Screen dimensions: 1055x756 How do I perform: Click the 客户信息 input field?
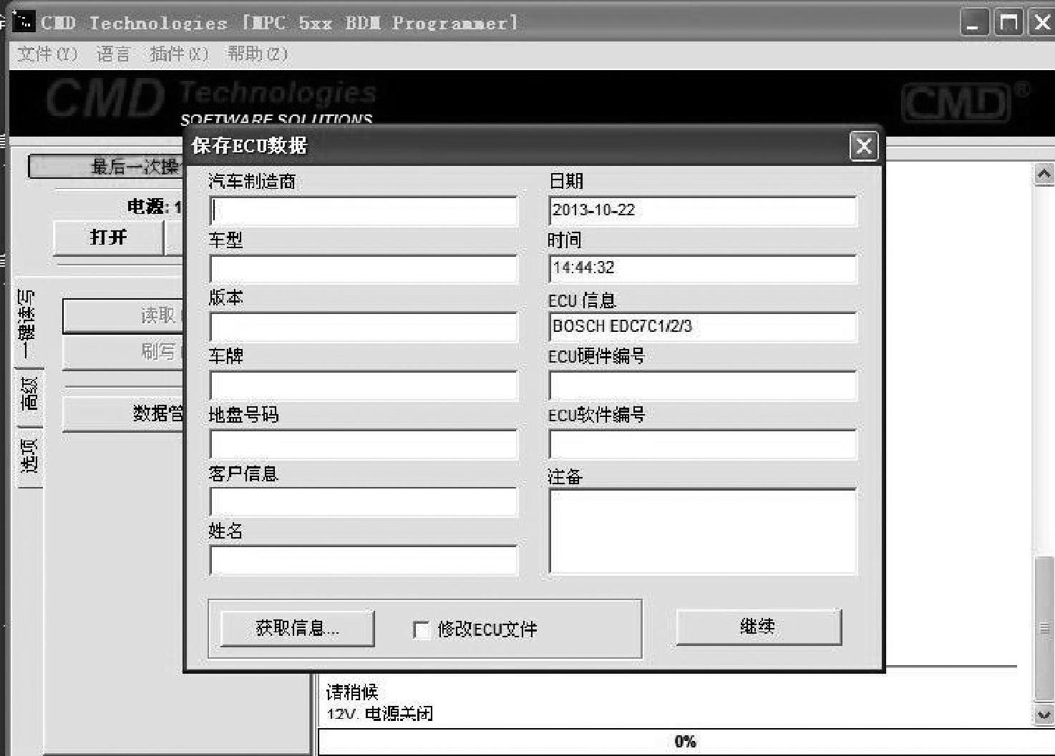pyautogui.click(x=364, y=502)
